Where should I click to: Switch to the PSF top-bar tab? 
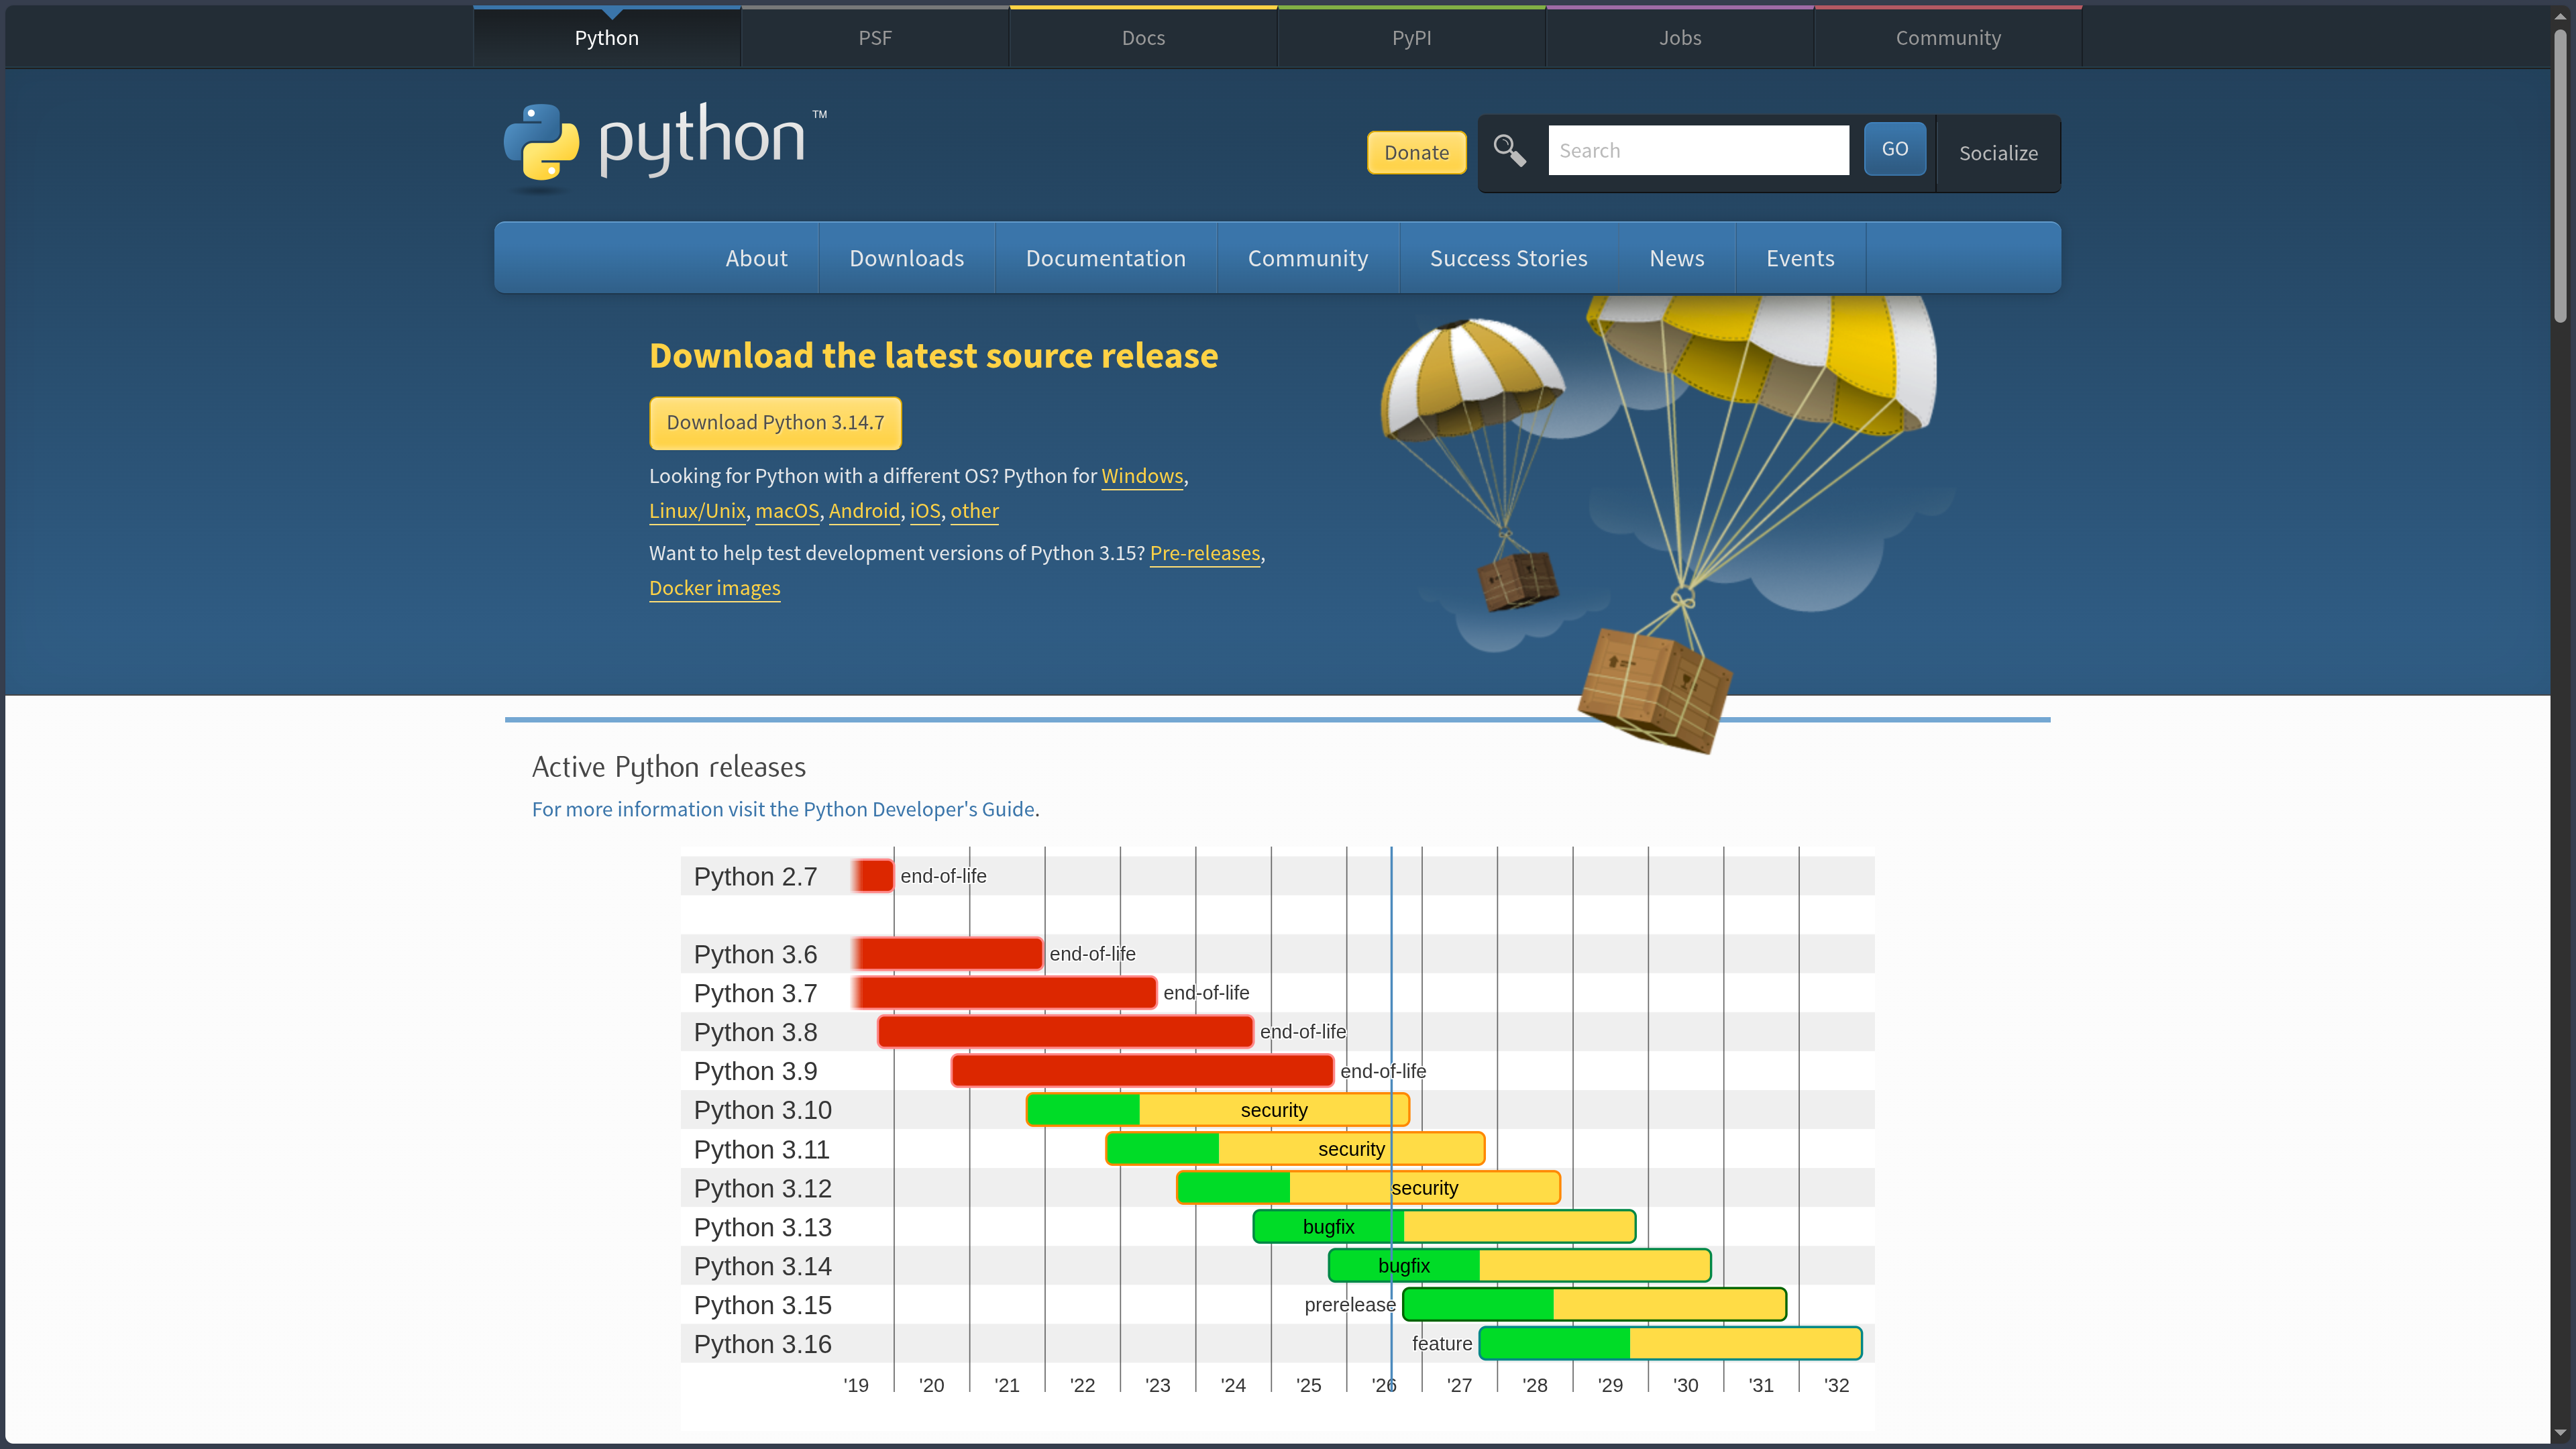[x=875, y=38]
